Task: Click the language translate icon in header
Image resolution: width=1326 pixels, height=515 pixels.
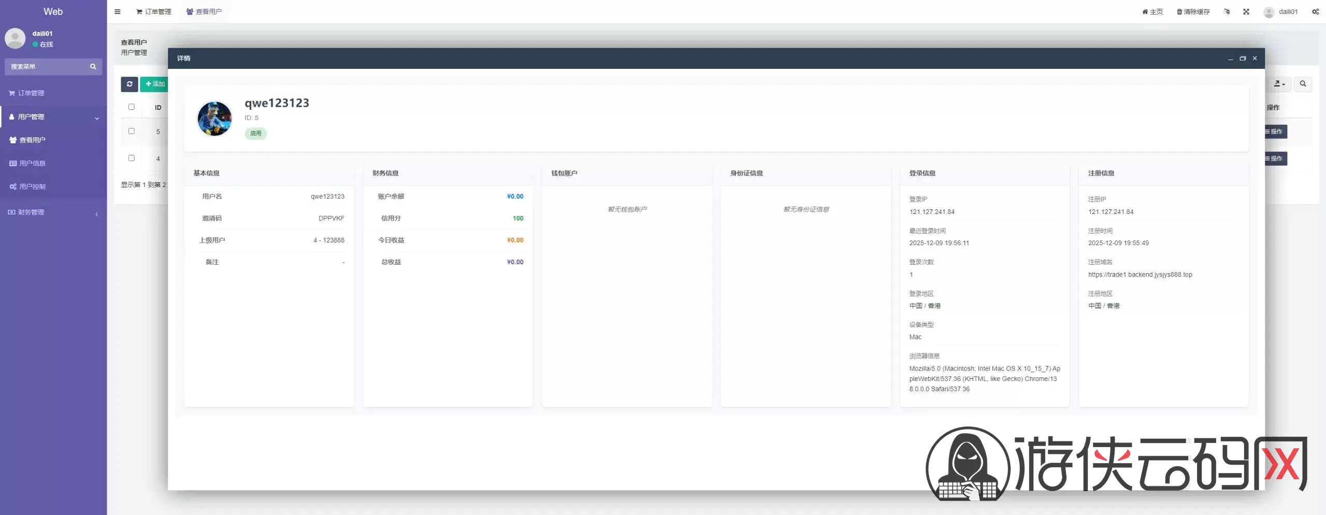Action: tap(1227, 11)
